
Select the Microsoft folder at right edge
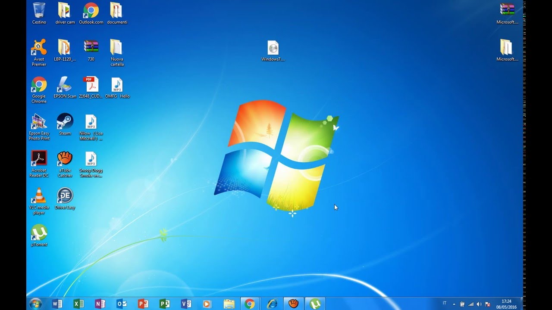pos(507,50)
